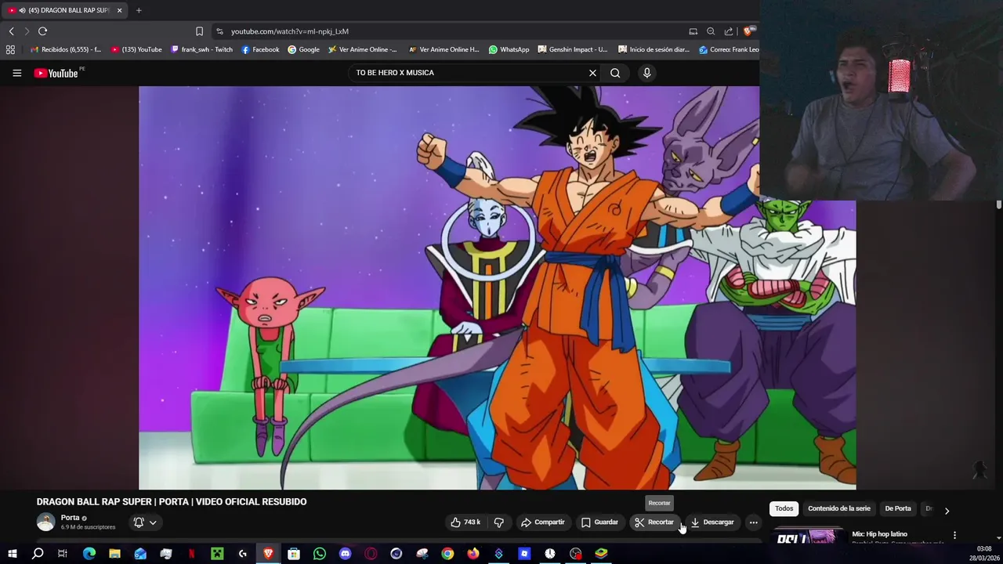Open options menu for Mix: Hip hop latino

click(x=954, y=535)
